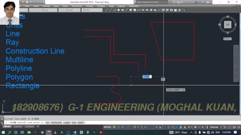Click Annotation Visibility icon in status bar
The height and width of the screenshot is (135, 241).
coord(177,127)
